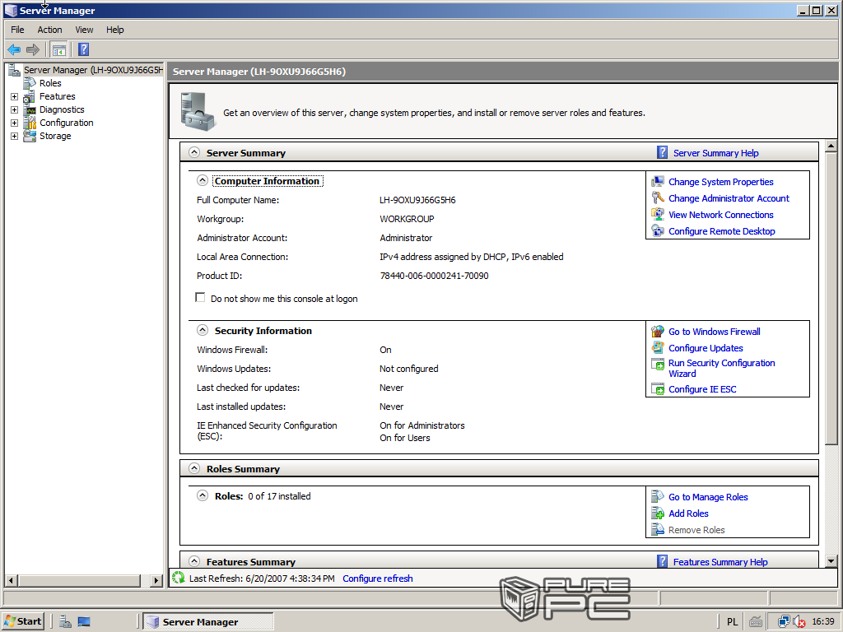Open the Action menu

[49, 30]
